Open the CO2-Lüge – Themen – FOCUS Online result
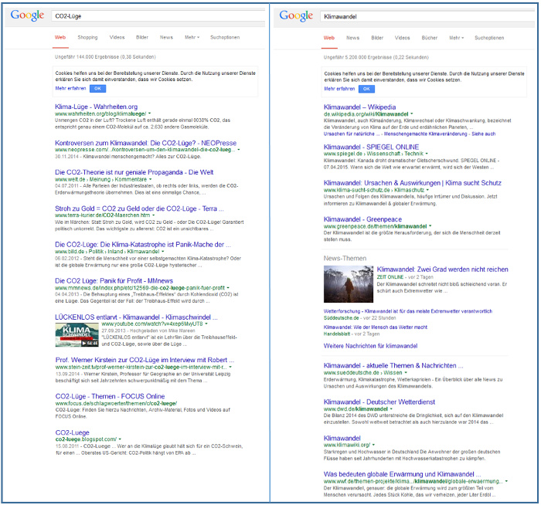This screenshot has width=541, height=505. point(110,396)
